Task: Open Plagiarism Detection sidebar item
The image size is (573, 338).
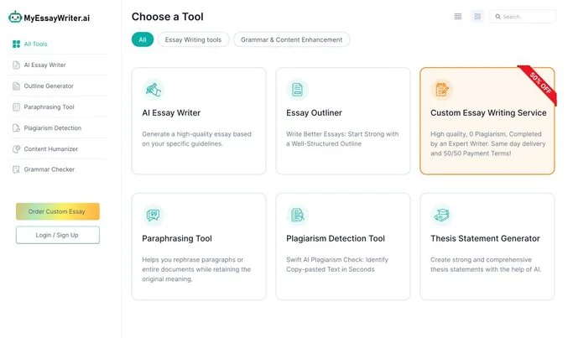Action: 53,127
